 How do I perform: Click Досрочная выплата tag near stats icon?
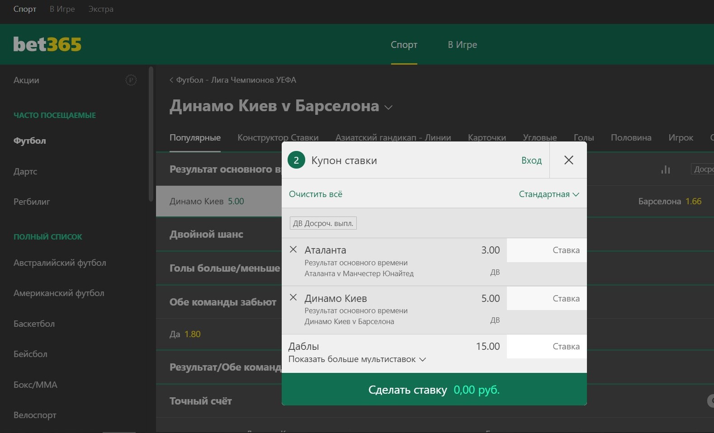point(702,169)
